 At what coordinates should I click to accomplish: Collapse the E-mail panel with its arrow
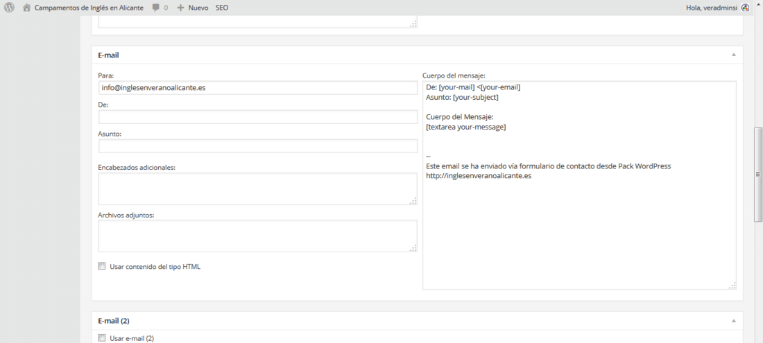[x=734, y=55]
